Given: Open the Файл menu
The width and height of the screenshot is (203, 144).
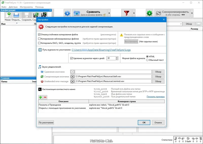Looking at the screenshot, I should pyautogui.click(x=4, y=7).
